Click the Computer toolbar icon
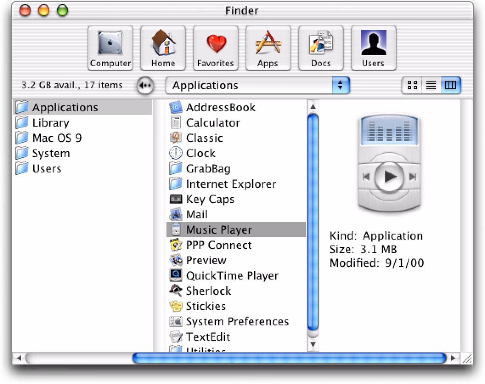This screenshot has width=485, height=384. pos(110,48)
